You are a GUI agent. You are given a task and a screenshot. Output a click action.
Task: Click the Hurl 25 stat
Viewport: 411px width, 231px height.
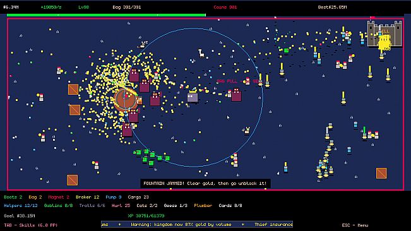click(x=121, y=206)
